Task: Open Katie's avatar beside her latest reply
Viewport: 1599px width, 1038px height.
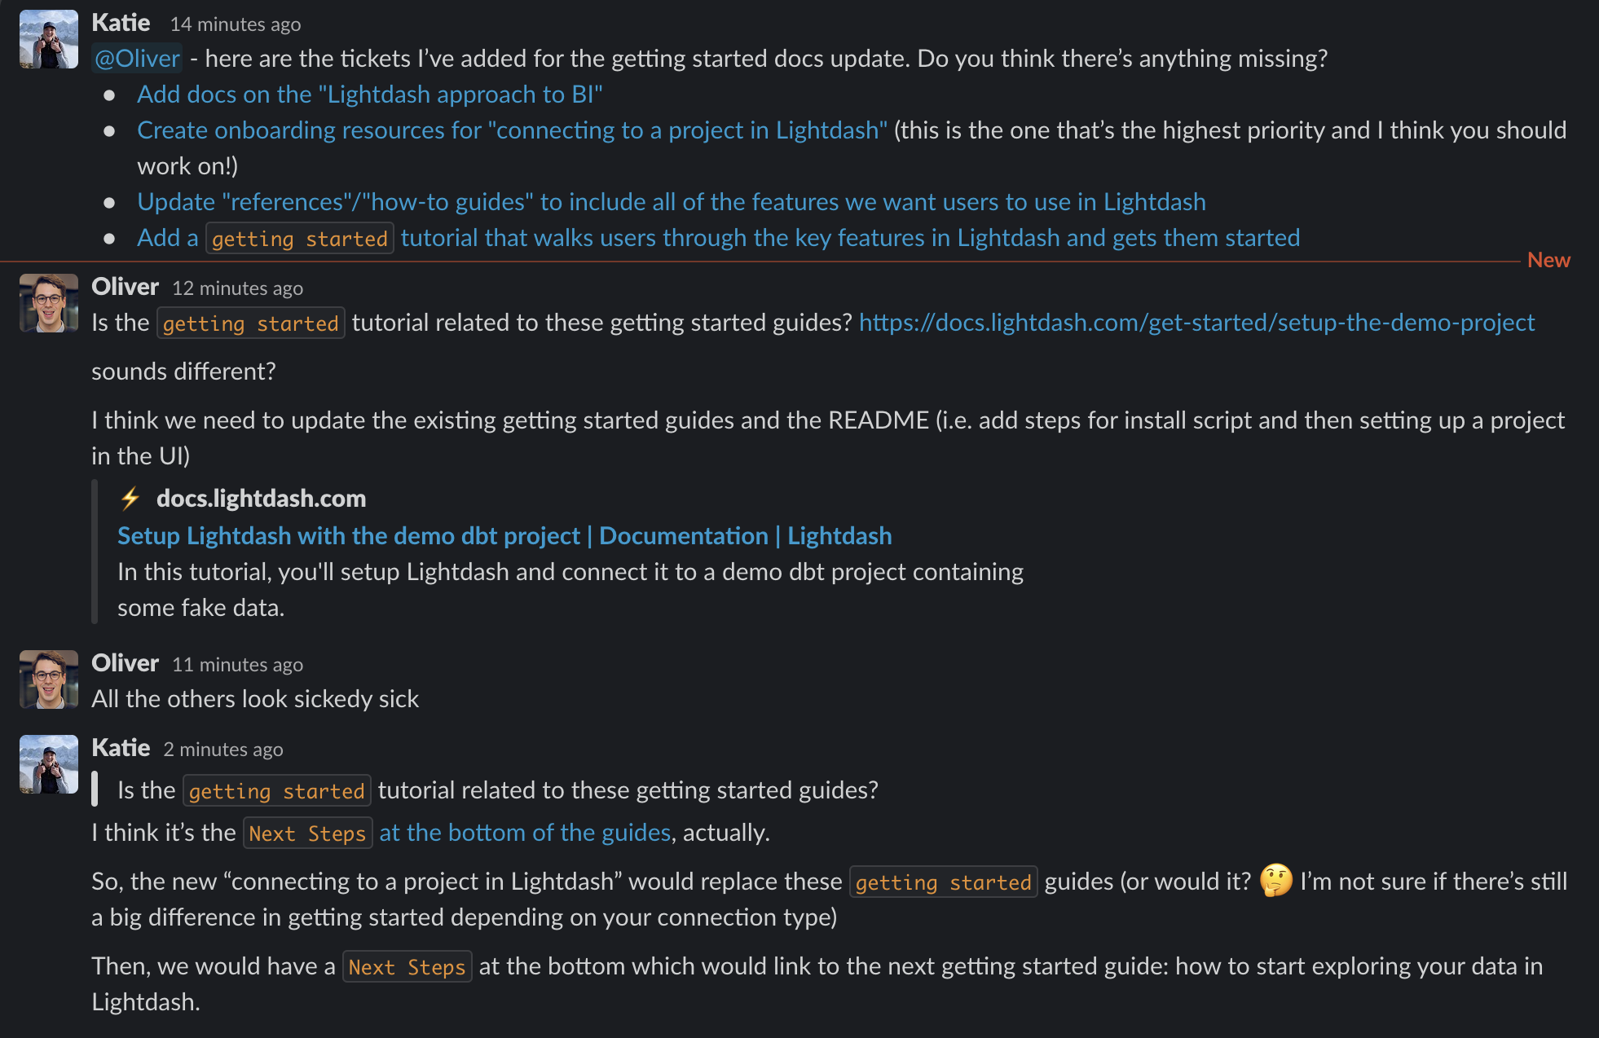Action: click(x=47, y=763)
